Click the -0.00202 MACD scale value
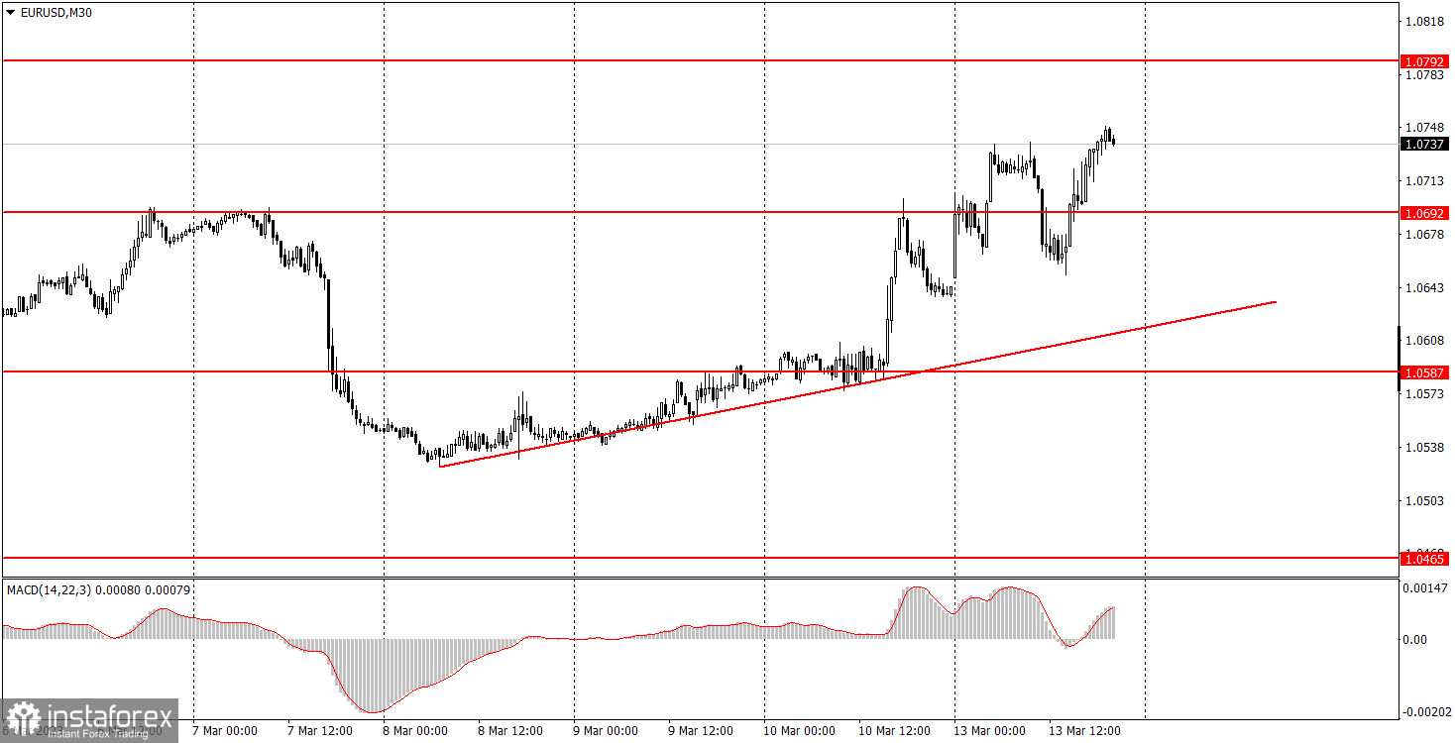 pos(1426,712)
